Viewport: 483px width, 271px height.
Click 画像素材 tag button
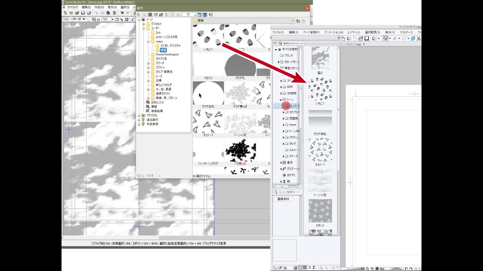coord(283,199)
